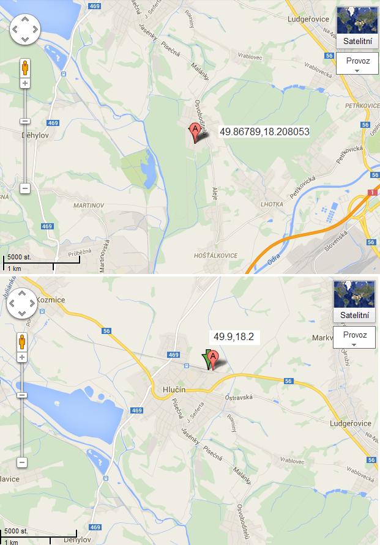Zoom in with top map plus button
Screen dimensions: 380x545
click(24, 83)
